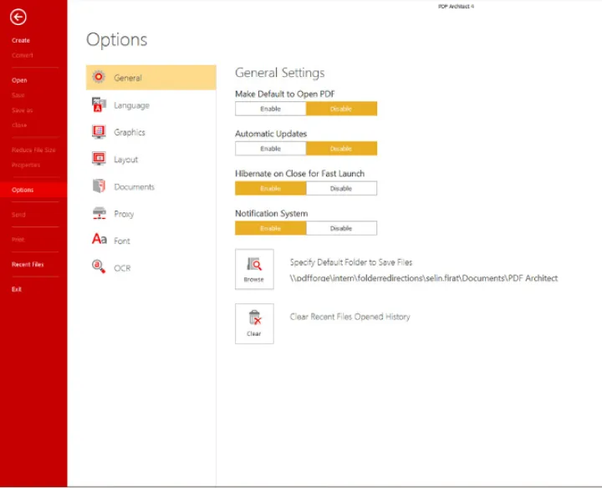Click 'Specify Default Folder to Save Files' text
This screenshot has height=488, width=602.
351,262
